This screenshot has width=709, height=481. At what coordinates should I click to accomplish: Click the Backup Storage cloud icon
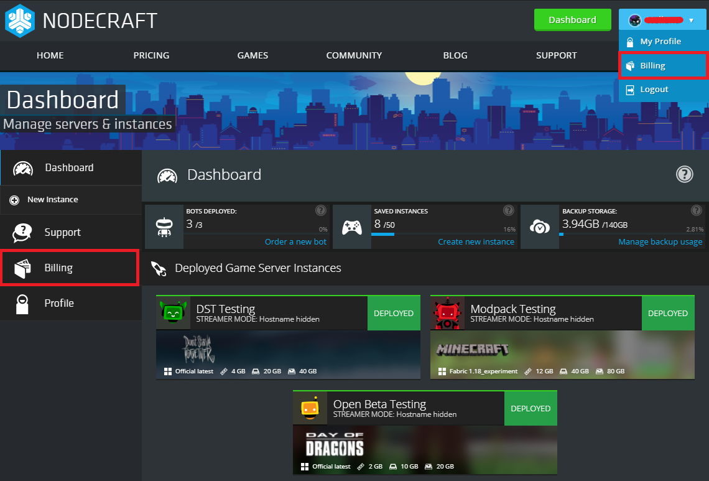click(539, 226)
